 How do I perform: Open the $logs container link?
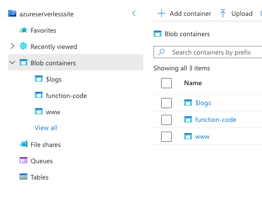click(x=203, y=103)
